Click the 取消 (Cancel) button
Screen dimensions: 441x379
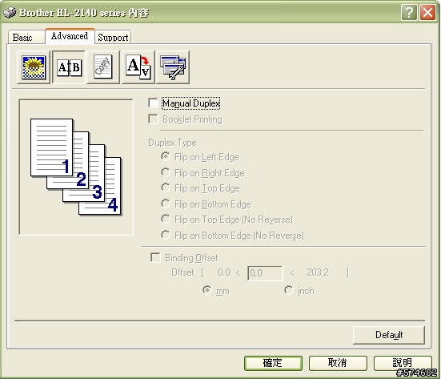tap(338, 363)
